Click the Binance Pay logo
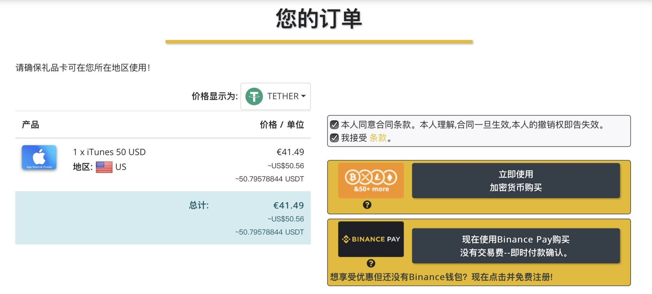This screenshot has height=294, width=652. (371, 239)
